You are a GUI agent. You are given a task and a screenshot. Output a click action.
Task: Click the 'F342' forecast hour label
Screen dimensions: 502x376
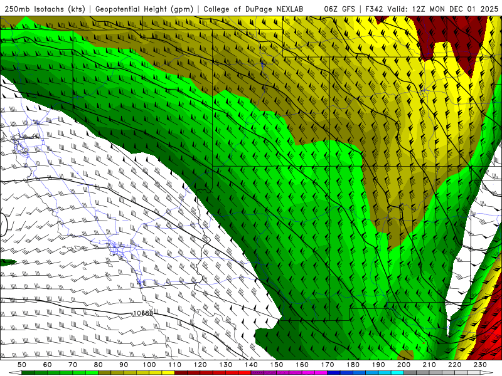point(374,9)
